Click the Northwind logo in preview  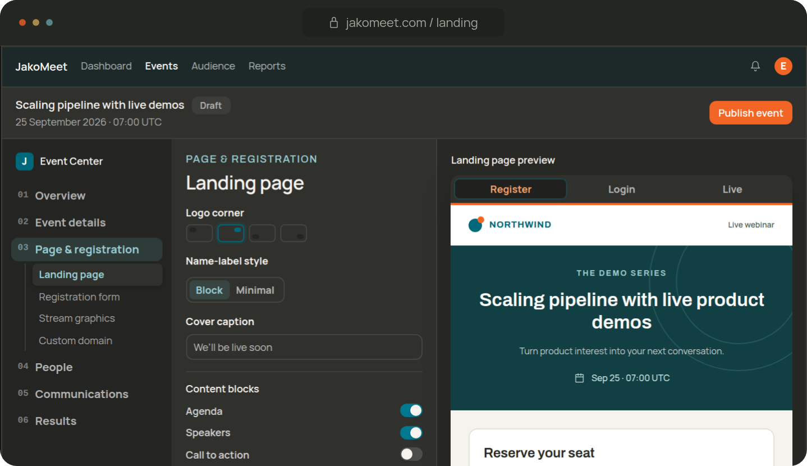(x=510, y=225)
